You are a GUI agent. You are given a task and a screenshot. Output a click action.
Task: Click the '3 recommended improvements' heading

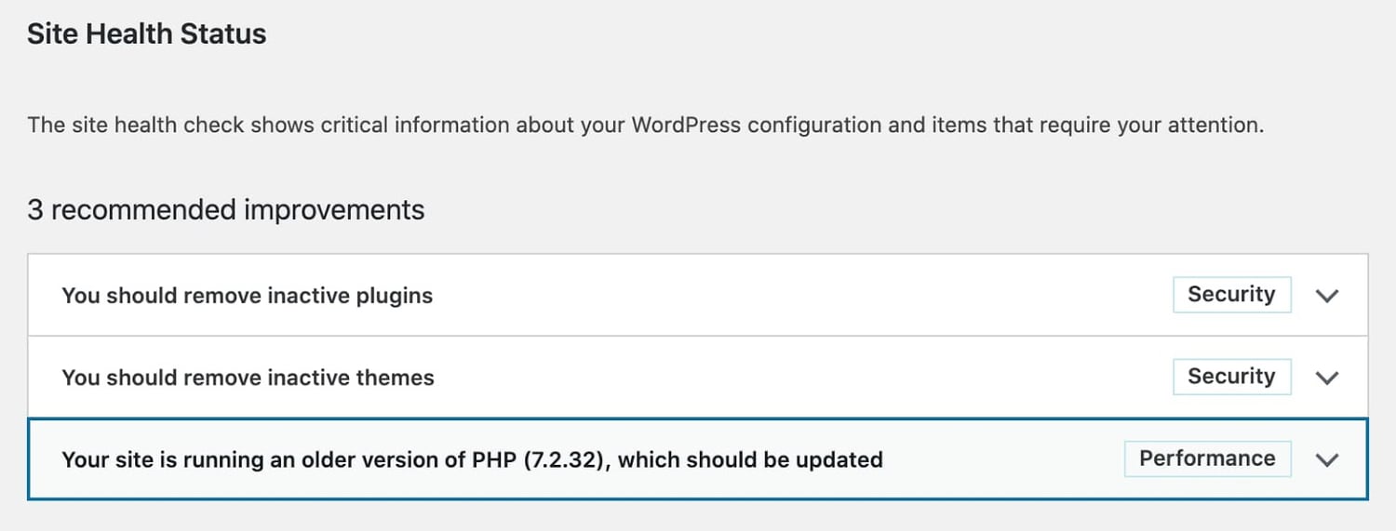(225, 210)
